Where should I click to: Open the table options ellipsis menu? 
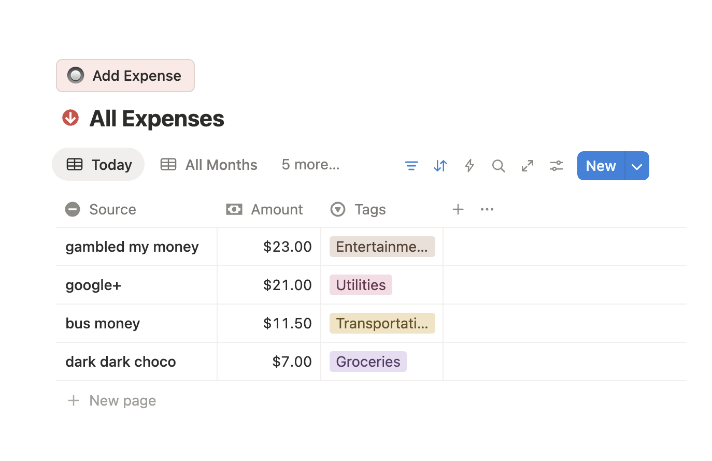(487, 209)
